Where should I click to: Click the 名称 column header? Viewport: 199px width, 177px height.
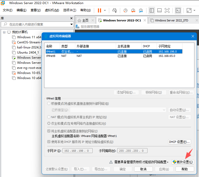click(52, 46)
